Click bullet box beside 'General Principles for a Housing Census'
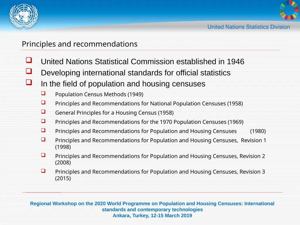The width and height of the screenshot is (300, 225). pos(43,112)
